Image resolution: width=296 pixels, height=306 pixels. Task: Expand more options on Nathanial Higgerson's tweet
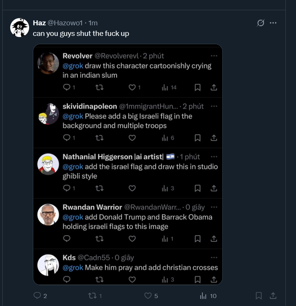214,157
